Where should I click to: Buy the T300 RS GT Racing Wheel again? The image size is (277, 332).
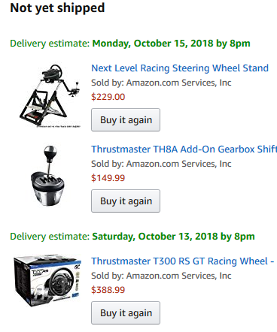coord(126,312)
